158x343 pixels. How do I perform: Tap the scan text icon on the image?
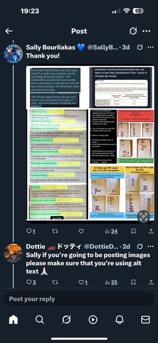pyautogui.click(x=143, y=217)
